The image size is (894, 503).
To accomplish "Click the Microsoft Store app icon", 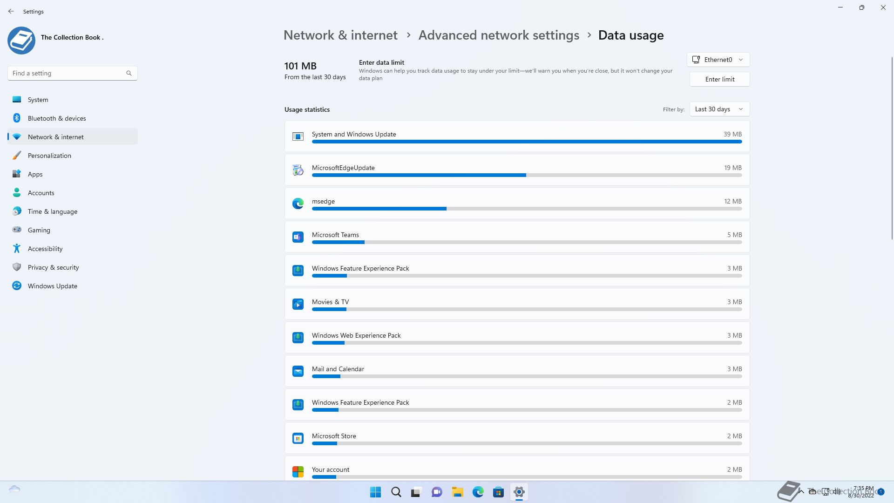I will point(298,438).
